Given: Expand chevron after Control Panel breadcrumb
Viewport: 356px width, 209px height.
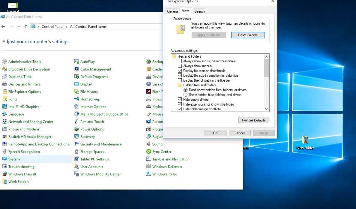Looking at the screenshot, I should 67,27.
